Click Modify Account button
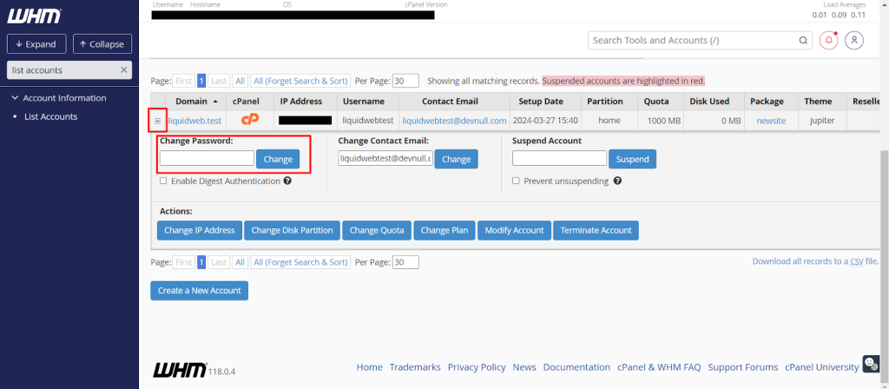Screen dimensions: 889x389 coord(514,230)
